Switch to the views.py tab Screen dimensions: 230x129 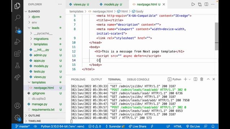tap(79, 4)
